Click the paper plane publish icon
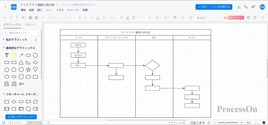The height and width of the screenshot is (125, 268). 253,7
